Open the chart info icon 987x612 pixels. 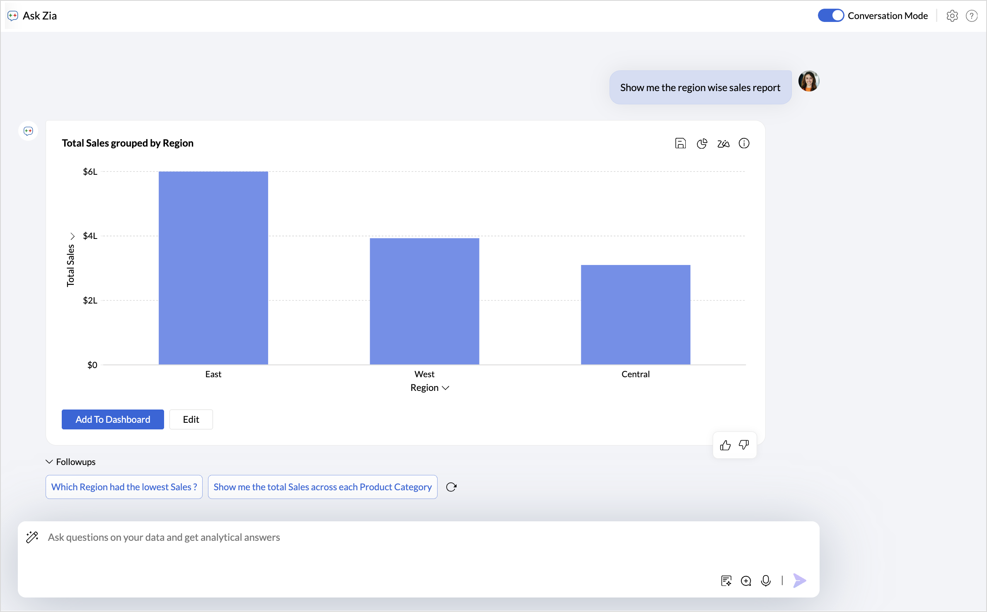[744, 143]
